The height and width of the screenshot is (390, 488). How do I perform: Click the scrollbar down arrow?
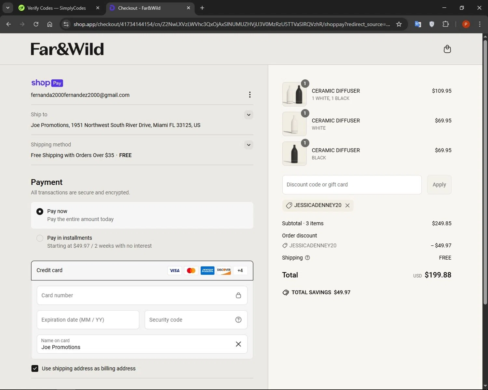pos(485,386)
